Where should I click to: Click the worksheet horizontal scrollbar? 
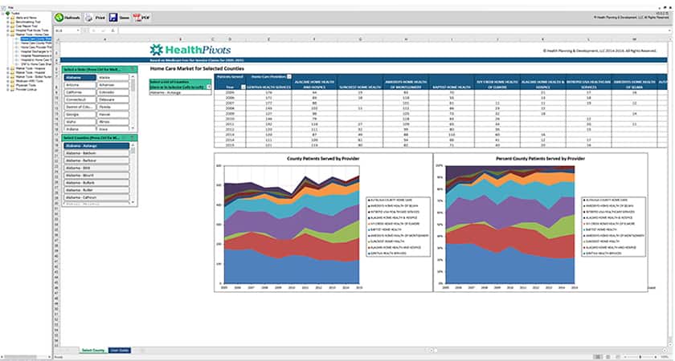point(548,351)
